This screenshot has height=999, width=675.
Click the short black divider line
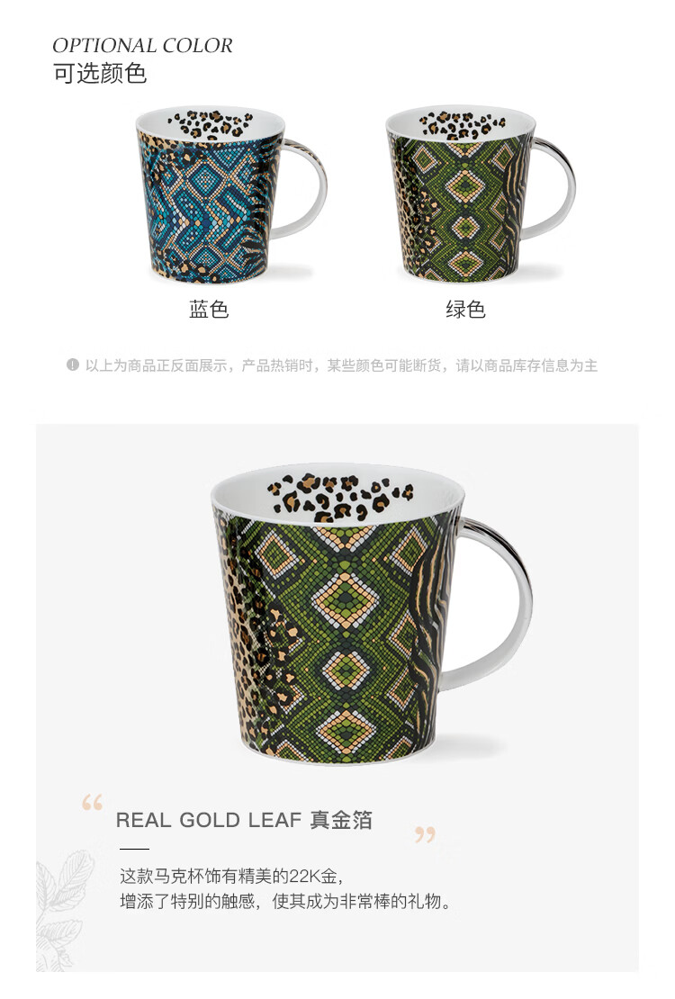click(134, 849)
